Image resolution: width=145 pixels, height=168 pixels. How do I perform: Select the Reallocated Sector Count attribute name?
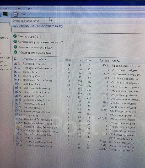[37, 80]
